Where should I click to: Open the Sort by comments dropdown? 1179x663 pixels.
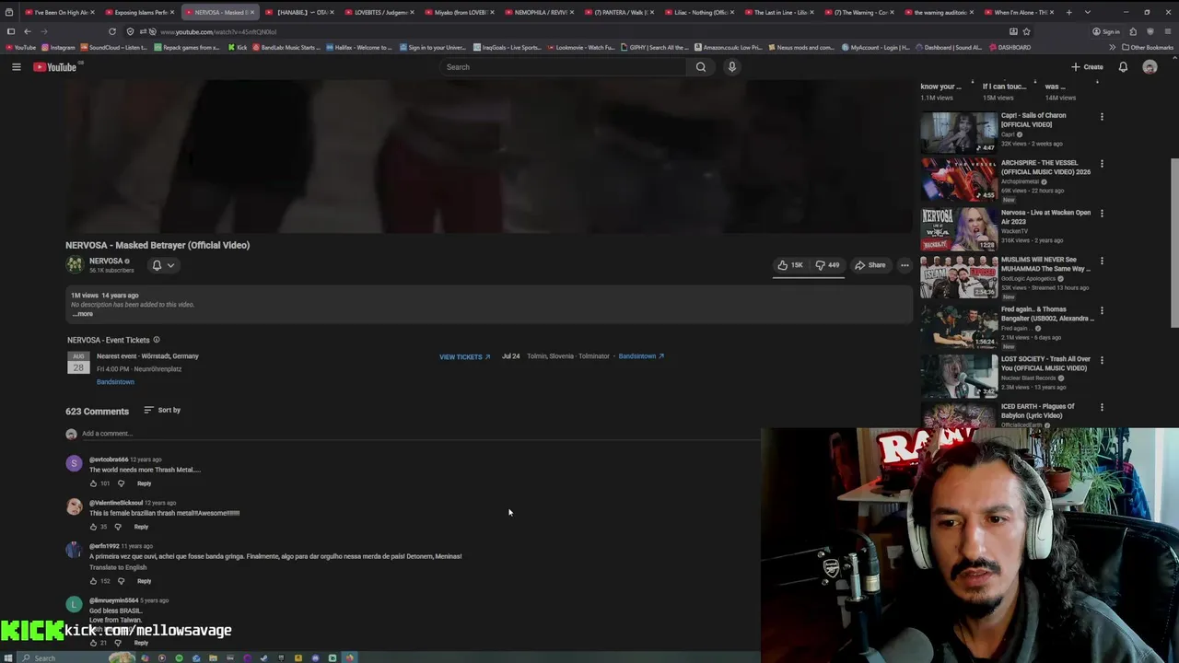(x=162, y=410)
